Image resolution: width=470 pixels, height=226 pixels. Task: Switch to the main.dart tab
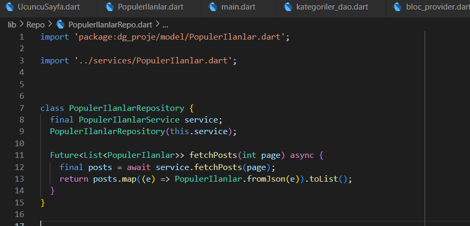coord(239,7)
